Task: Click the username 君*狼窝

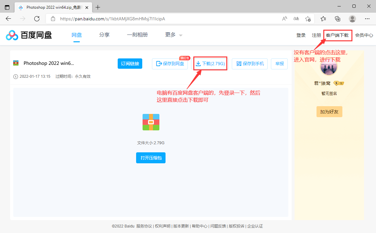Action: (x=322, y=83)
